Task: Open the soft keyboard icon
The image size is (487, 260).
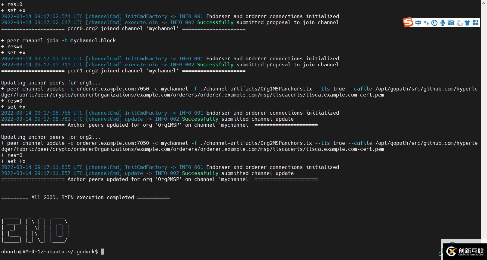Action: [451, 23]
